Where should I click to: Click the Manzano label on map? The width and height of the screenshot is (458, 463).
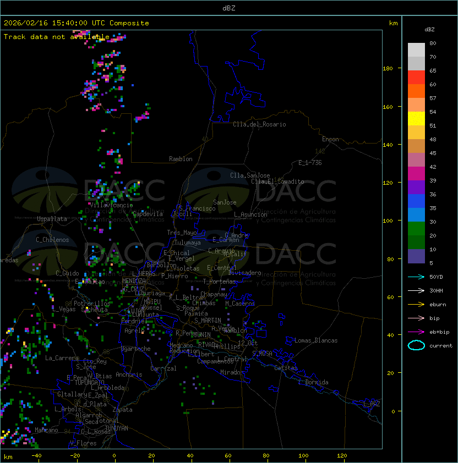click(46, 430)
